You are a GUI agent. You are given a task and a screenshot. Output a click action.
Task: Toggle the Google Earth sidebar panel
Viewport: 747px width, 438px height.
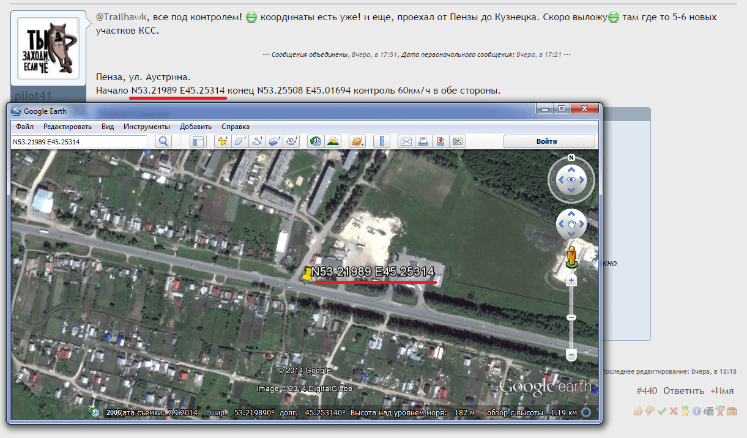(x=198, y=141)
